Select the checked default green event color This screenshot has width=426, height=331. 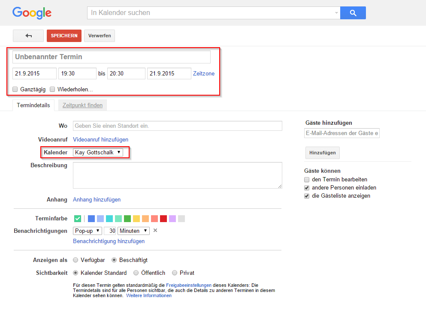78,219
